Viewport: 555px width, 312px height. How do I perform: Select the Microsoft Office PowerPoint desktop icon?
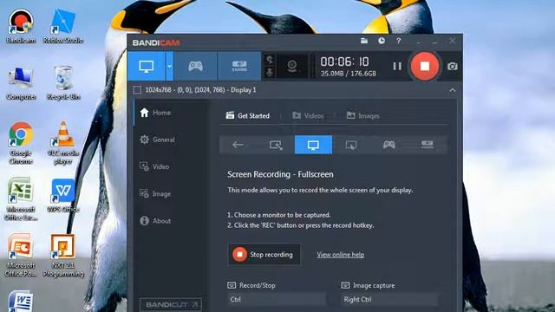[x=21, y=255]
